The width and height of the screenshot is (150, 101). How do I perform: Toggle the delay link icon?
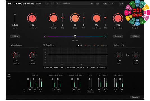128,55
